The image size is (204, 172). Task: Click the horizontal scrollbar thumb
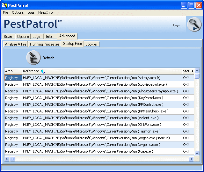pyautogui.click(x=12, y=159)
